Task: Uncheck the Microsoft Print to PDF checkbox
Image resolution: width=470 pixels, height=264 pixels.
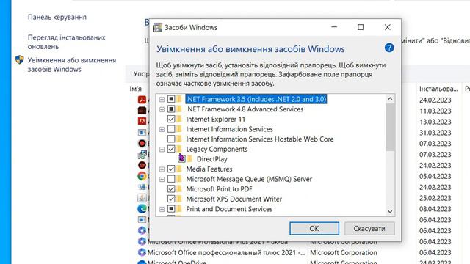Action: click(171, 189)
